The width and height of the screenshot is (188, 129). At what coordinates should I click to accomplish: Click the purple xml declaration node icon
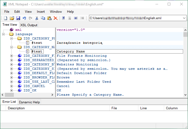click(12, 29)
